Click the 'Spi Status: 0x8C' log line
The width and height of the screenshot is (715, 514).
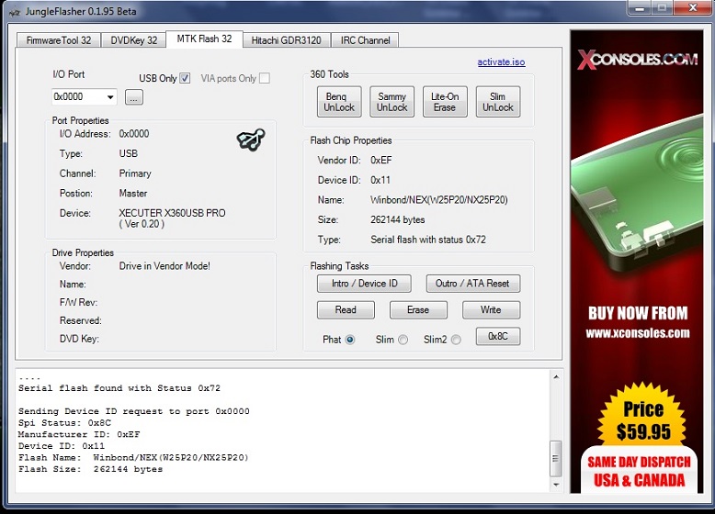coord(64,423)
